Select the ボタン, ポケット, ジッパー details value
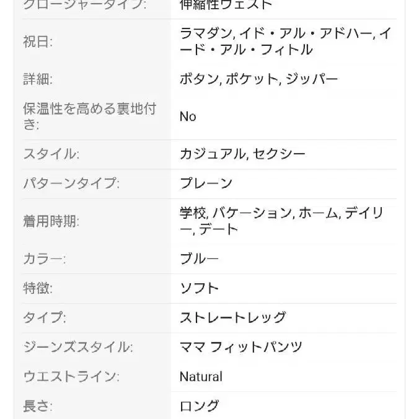 click(258, 79)
